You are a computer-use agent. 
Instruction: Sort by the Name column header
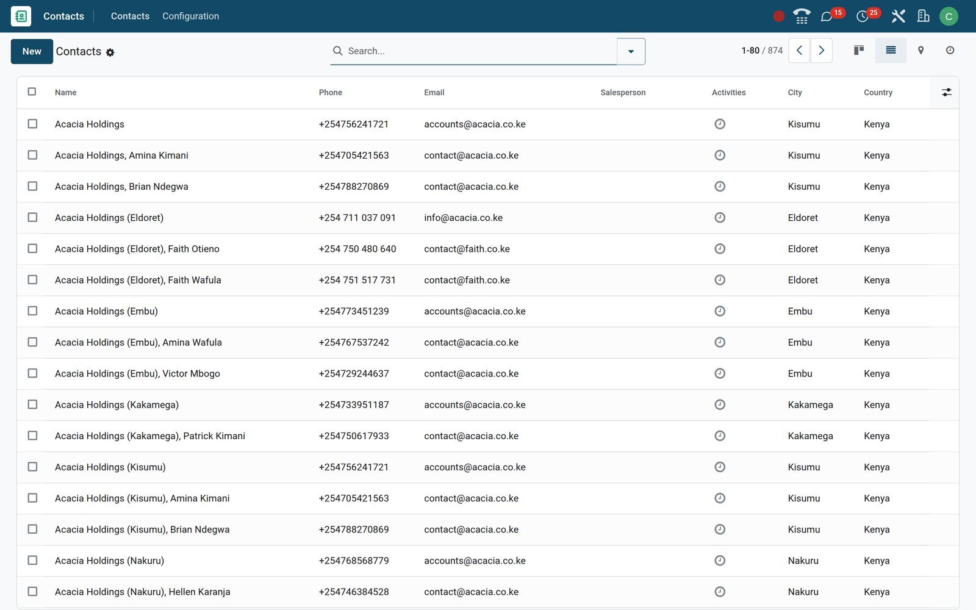point(66,93)
